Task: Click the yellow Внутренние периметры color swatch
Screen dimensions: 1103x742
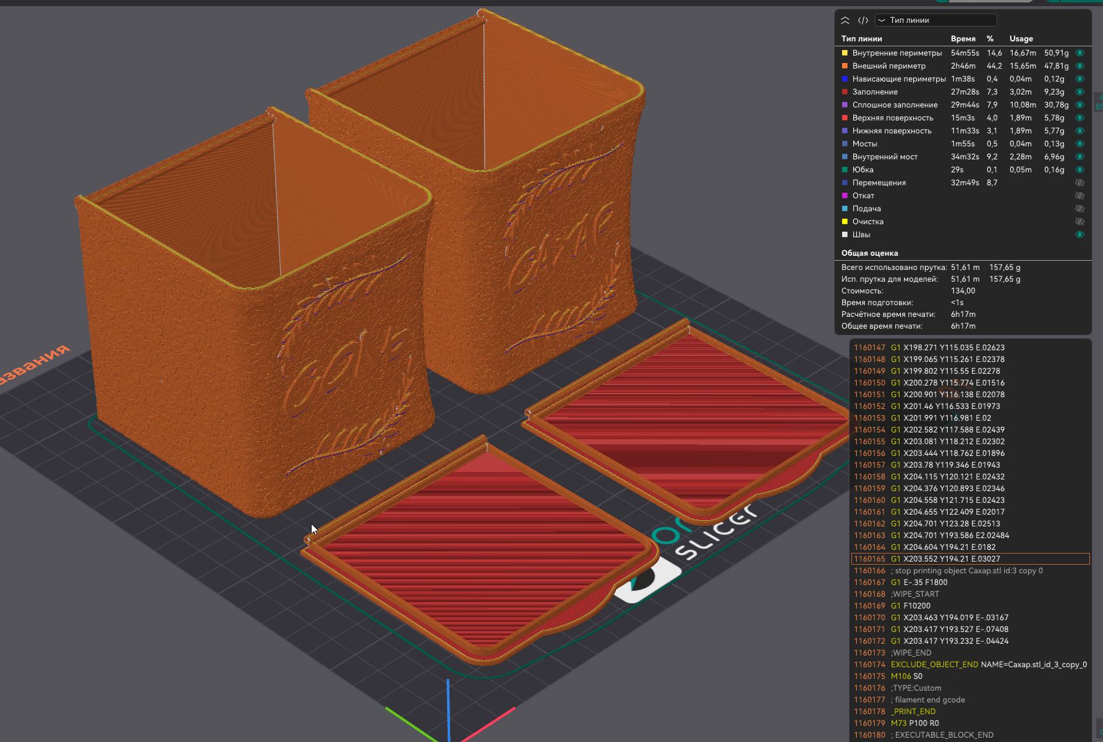Action: coord(845,53)
